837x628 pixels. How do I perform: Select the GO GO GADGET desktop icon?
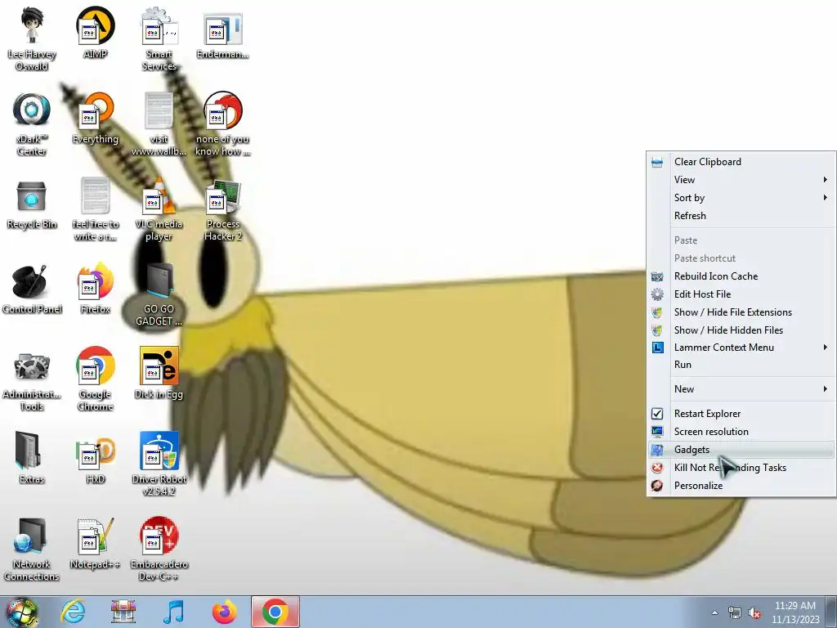coord(159,294)
